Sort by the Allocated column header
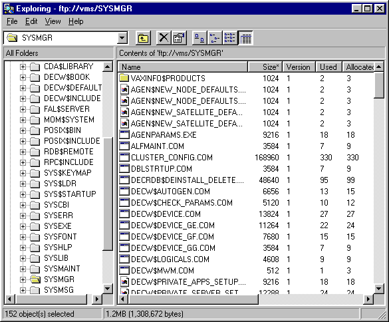 point(358,67)
